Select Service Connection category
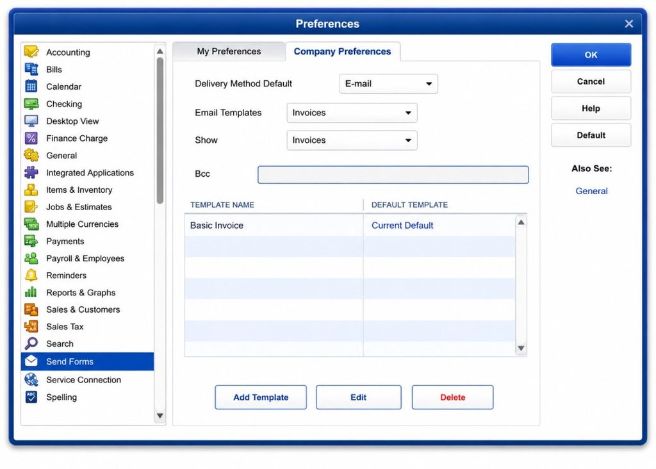Screen dimensions: 656x469 87,379
